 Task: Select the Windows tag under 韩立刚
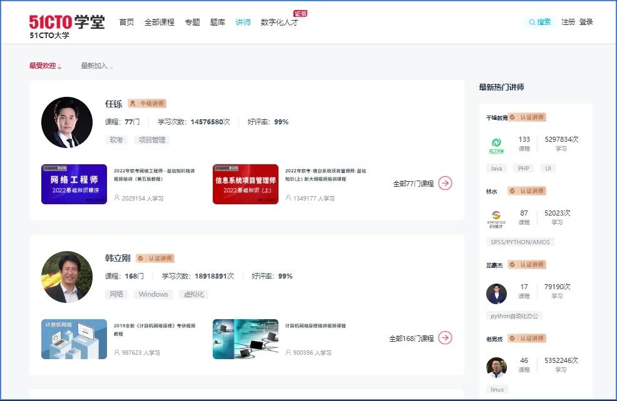[x=153, y=294]
